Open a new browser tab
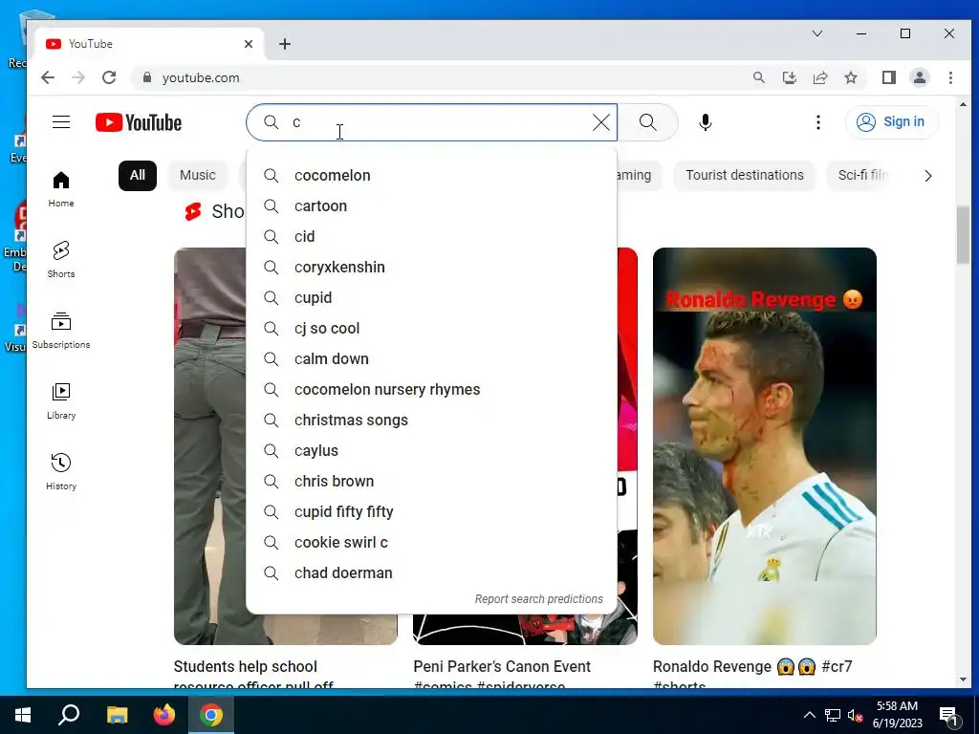This screenshot has height=734, width=979. coord(285,44)
